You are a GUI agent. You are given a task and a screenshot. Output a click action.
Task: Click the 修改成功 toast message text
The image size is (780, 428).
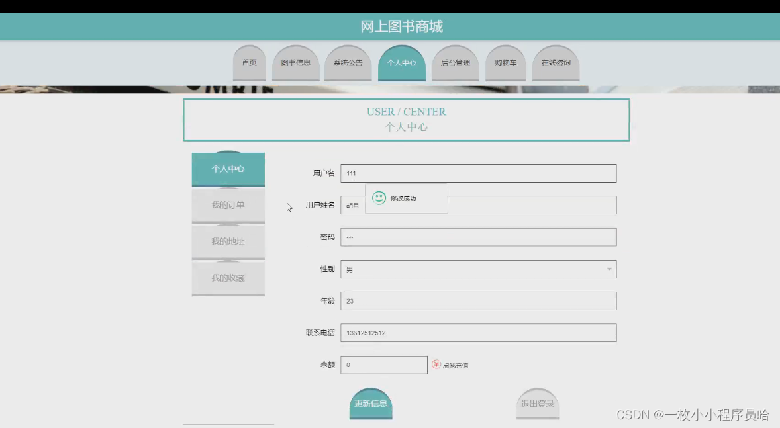tap(403, 198)
